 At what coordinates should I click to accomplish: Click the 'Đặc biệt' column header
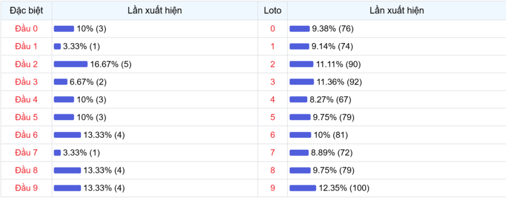pyautogui.click(x=26, y=10)
